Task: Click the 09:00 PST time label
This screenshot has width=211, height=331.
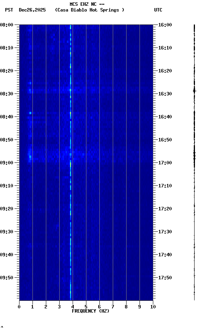Action: click(x=6, y=163)
